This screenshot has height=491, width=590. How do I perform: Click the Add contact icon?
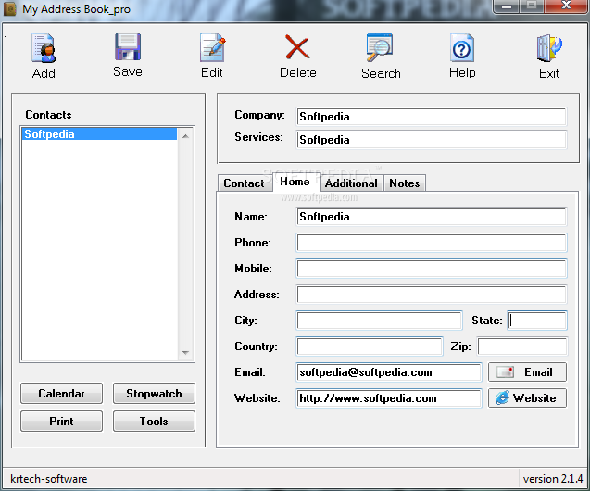[44, 48]
